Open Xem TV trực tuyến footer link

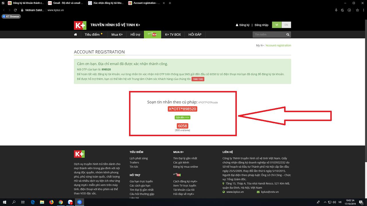coord(185,186)
